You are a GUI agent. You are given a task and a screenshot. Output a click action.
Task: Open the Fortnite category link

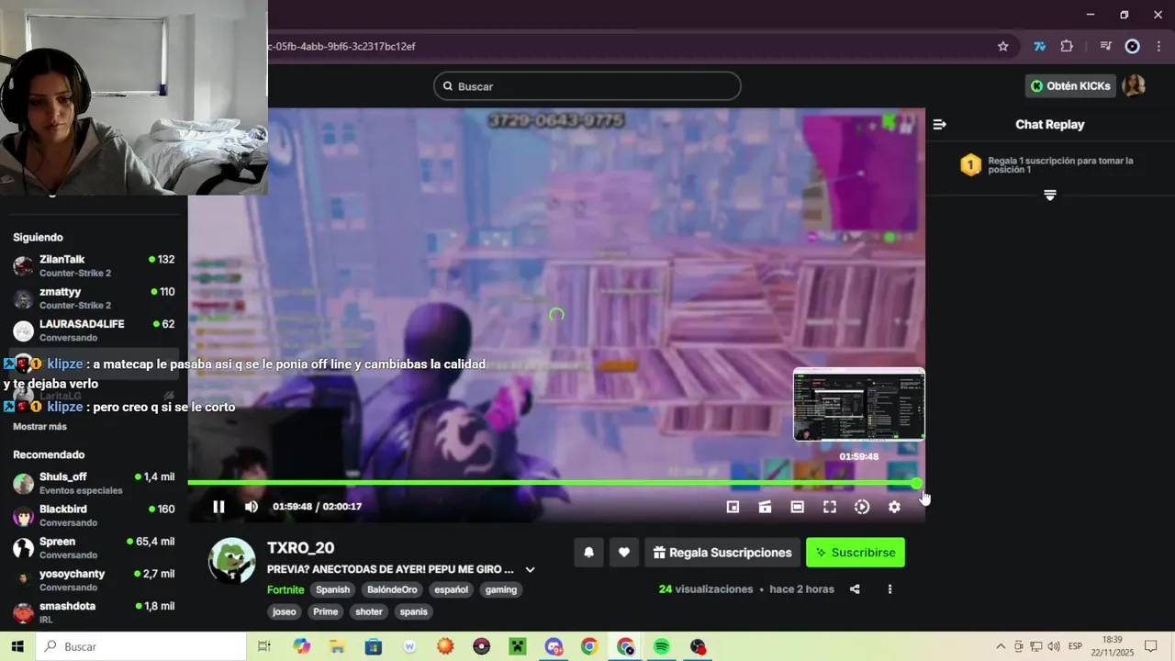pos(285,589)
